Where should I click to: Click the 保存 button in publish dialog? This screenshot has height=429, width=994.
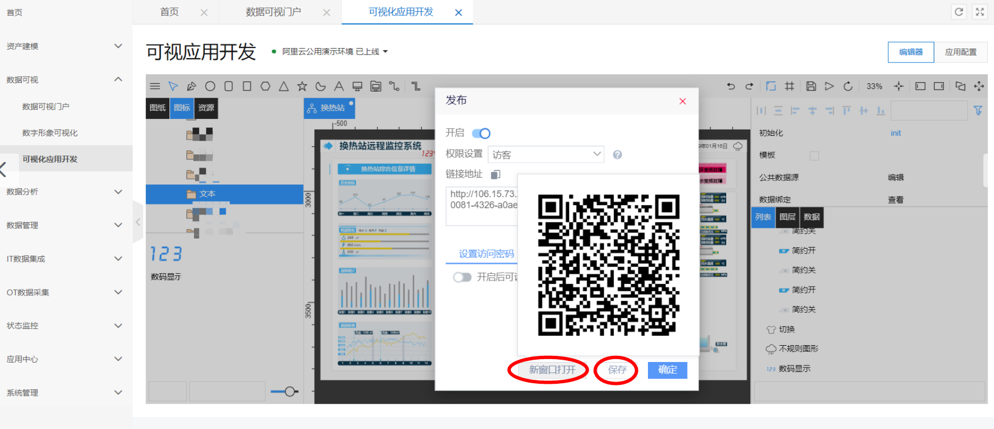617,370
